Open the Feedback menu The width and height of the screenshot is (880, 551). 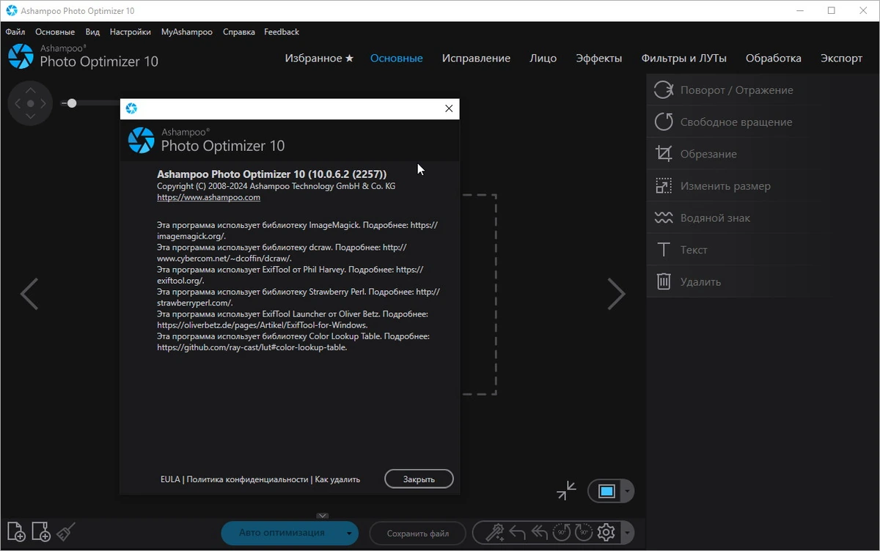point(282,32)
